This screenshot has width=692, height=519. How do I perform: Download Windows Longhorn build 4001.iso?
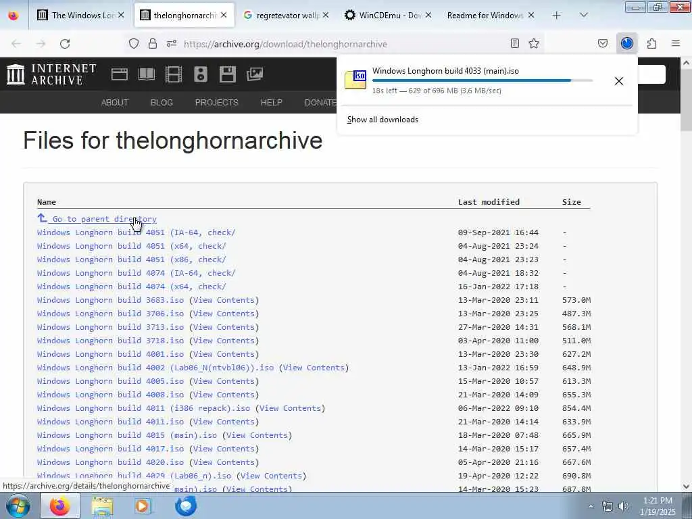coord(110,354)
